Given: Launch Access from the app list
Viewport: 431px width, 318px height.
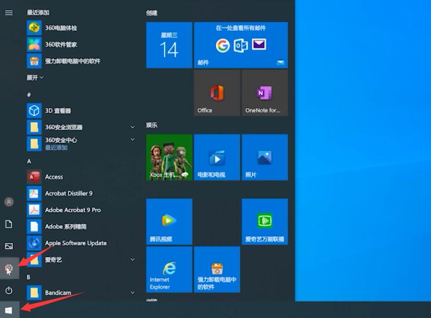Looking at the screenshot, I should pyautogui.click(x=81, y=176).
